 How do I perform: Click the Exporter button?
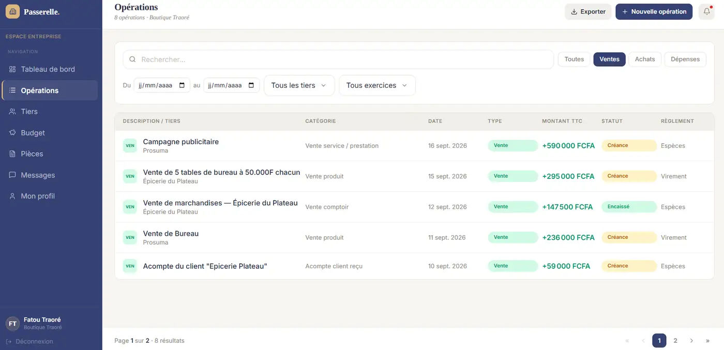click(x=588, y=11)
